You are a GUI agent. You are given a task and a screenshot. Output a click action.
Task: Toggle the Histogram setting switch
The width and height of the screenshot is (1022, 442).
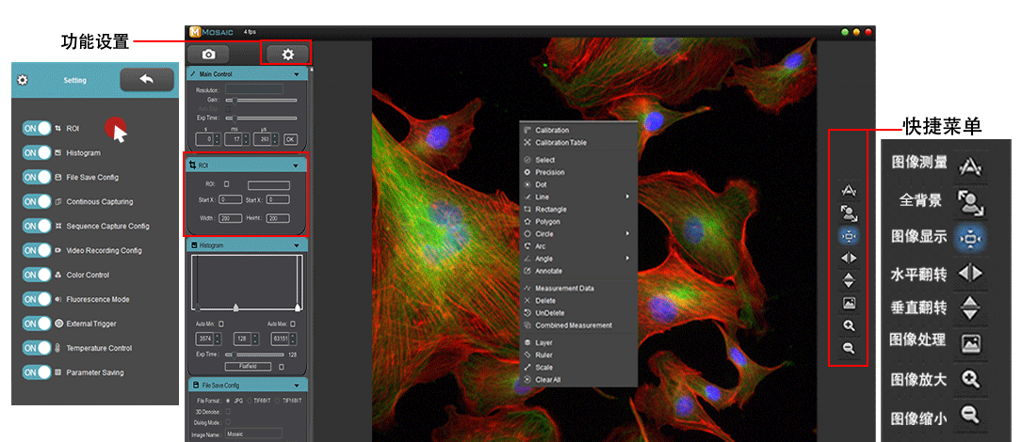click(x=38, y=152)
